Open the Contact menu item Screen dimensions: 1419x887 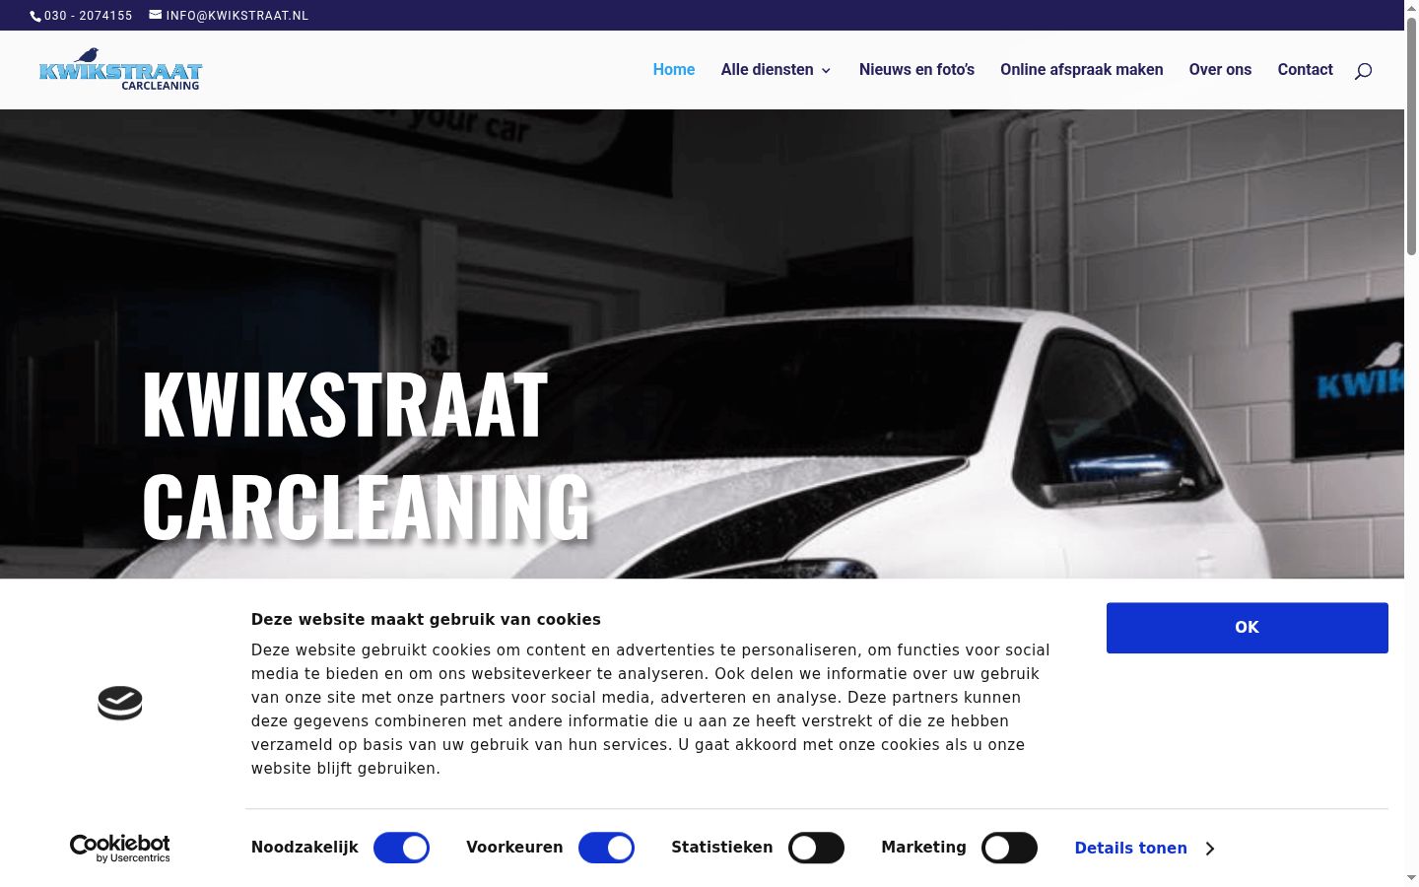(x=1305, y=70)
